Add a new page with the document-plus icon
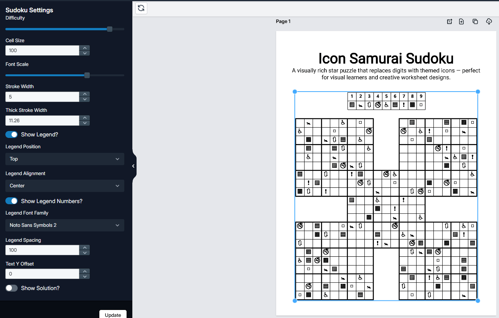 tap(461, 21)
